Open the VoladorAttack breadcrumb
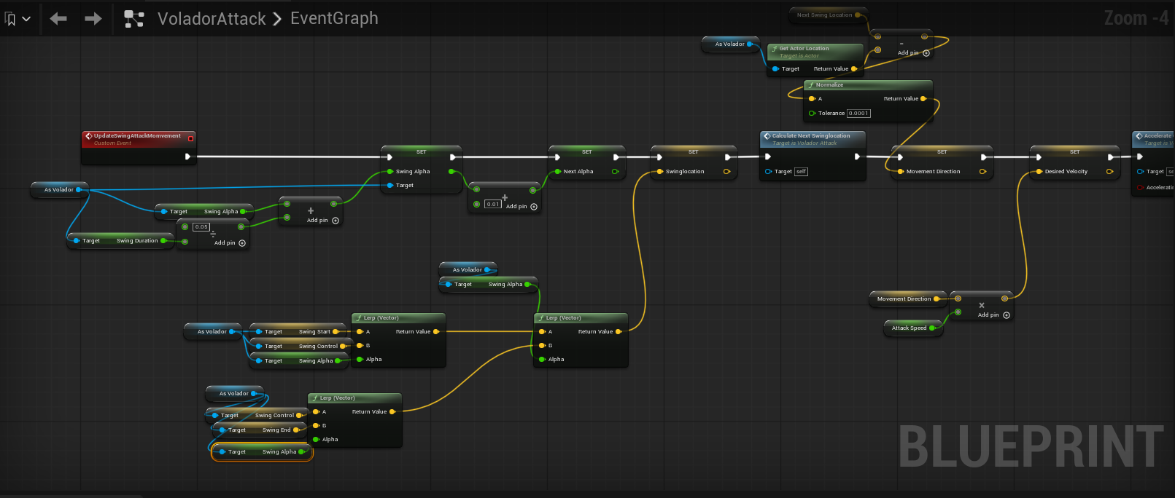 tap(212, 19)
